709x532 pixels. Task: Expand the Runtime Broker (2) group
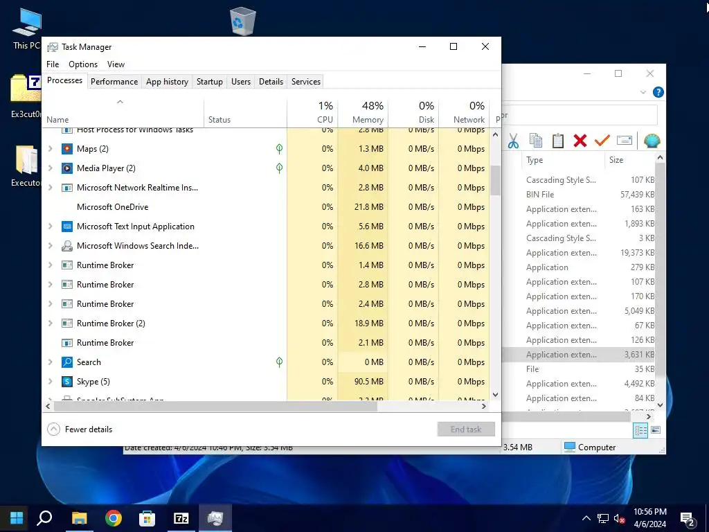tap(51, 323)
